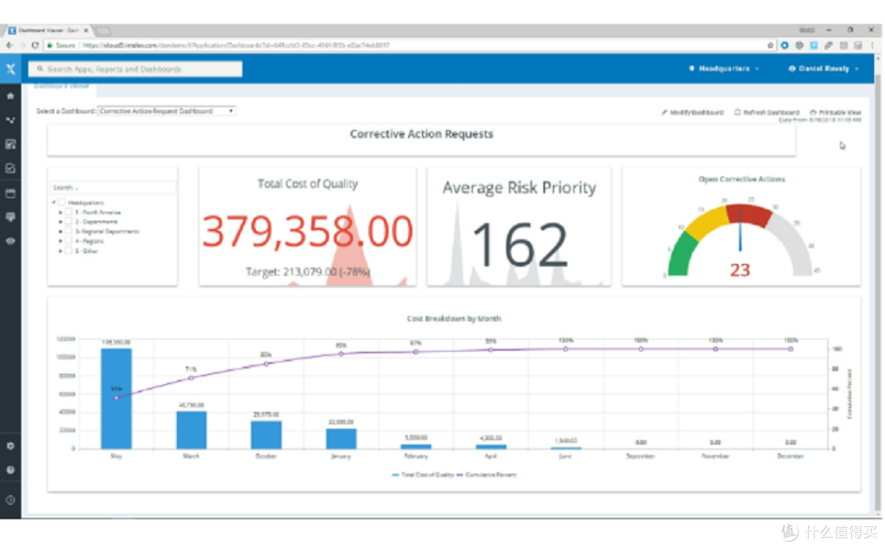Image resolution: width=885 pixels, height=550 pixels.
Task: Click the red segment of gauge
Action: pyautogui.click(x=750, y=215)
